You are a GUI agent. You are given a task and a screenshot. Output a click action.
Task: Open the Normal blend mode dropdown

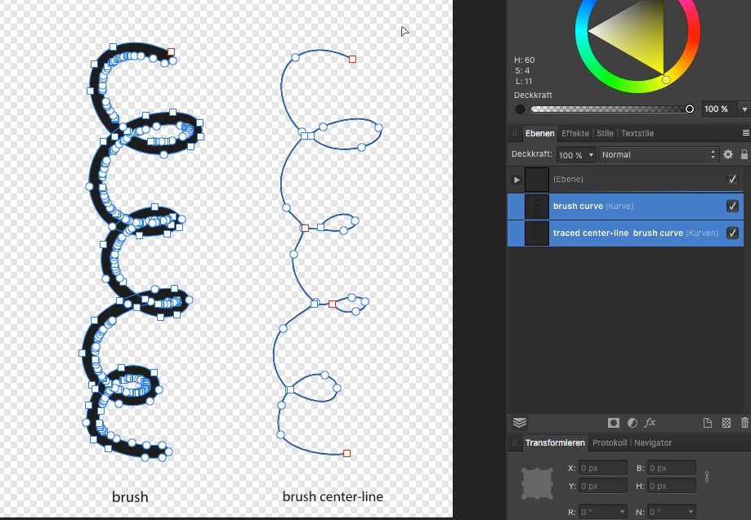pyautogui.click(x=659, y=153)
